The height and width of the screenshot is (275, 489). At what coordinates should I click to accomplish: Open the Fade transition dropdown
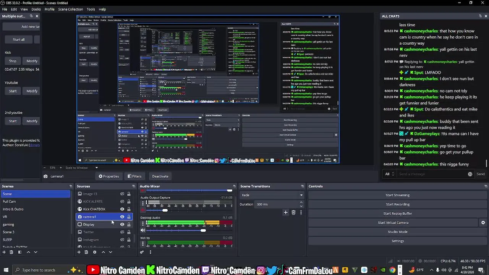click(x=272, y=195)
